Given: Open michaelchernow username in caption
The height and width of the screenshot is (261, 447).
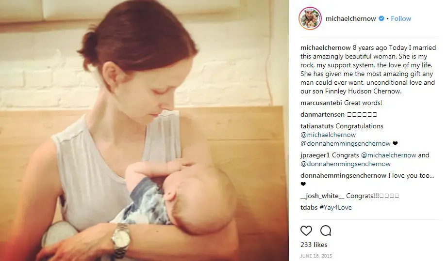Looking at the screenshot, I should pyautogui.click(x=325, y=47).
